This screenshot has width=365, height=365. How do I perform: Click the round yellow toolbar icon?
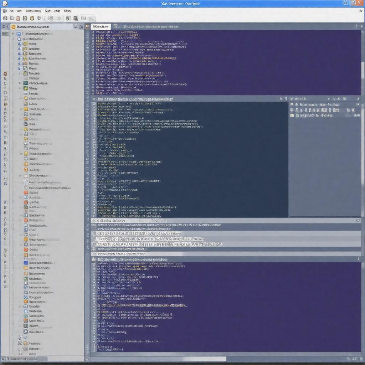coord(32,18)
